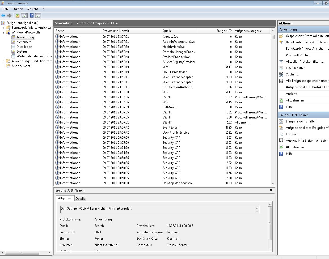Click description field scroll down arrow
329x259 pixels.
(x=257, y=211)
